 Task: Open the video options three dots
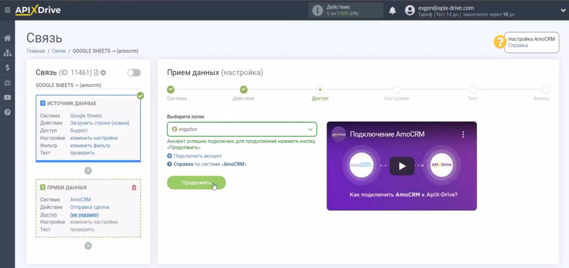(463, 134)
